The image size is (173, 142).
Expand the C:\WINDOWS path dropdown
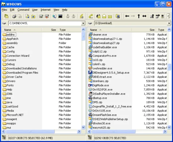pyautogui.click(x=83, y=23)
